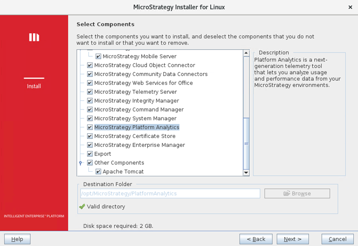Close the installer window with X
This screenshot has width=358, height=246.
click(x=350, y=7)
